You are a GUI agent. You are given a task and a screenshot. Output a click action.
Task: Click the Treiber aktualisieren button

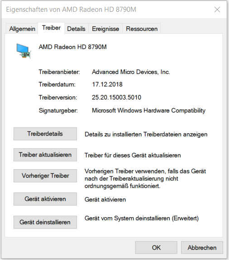(x=45, y=155)
